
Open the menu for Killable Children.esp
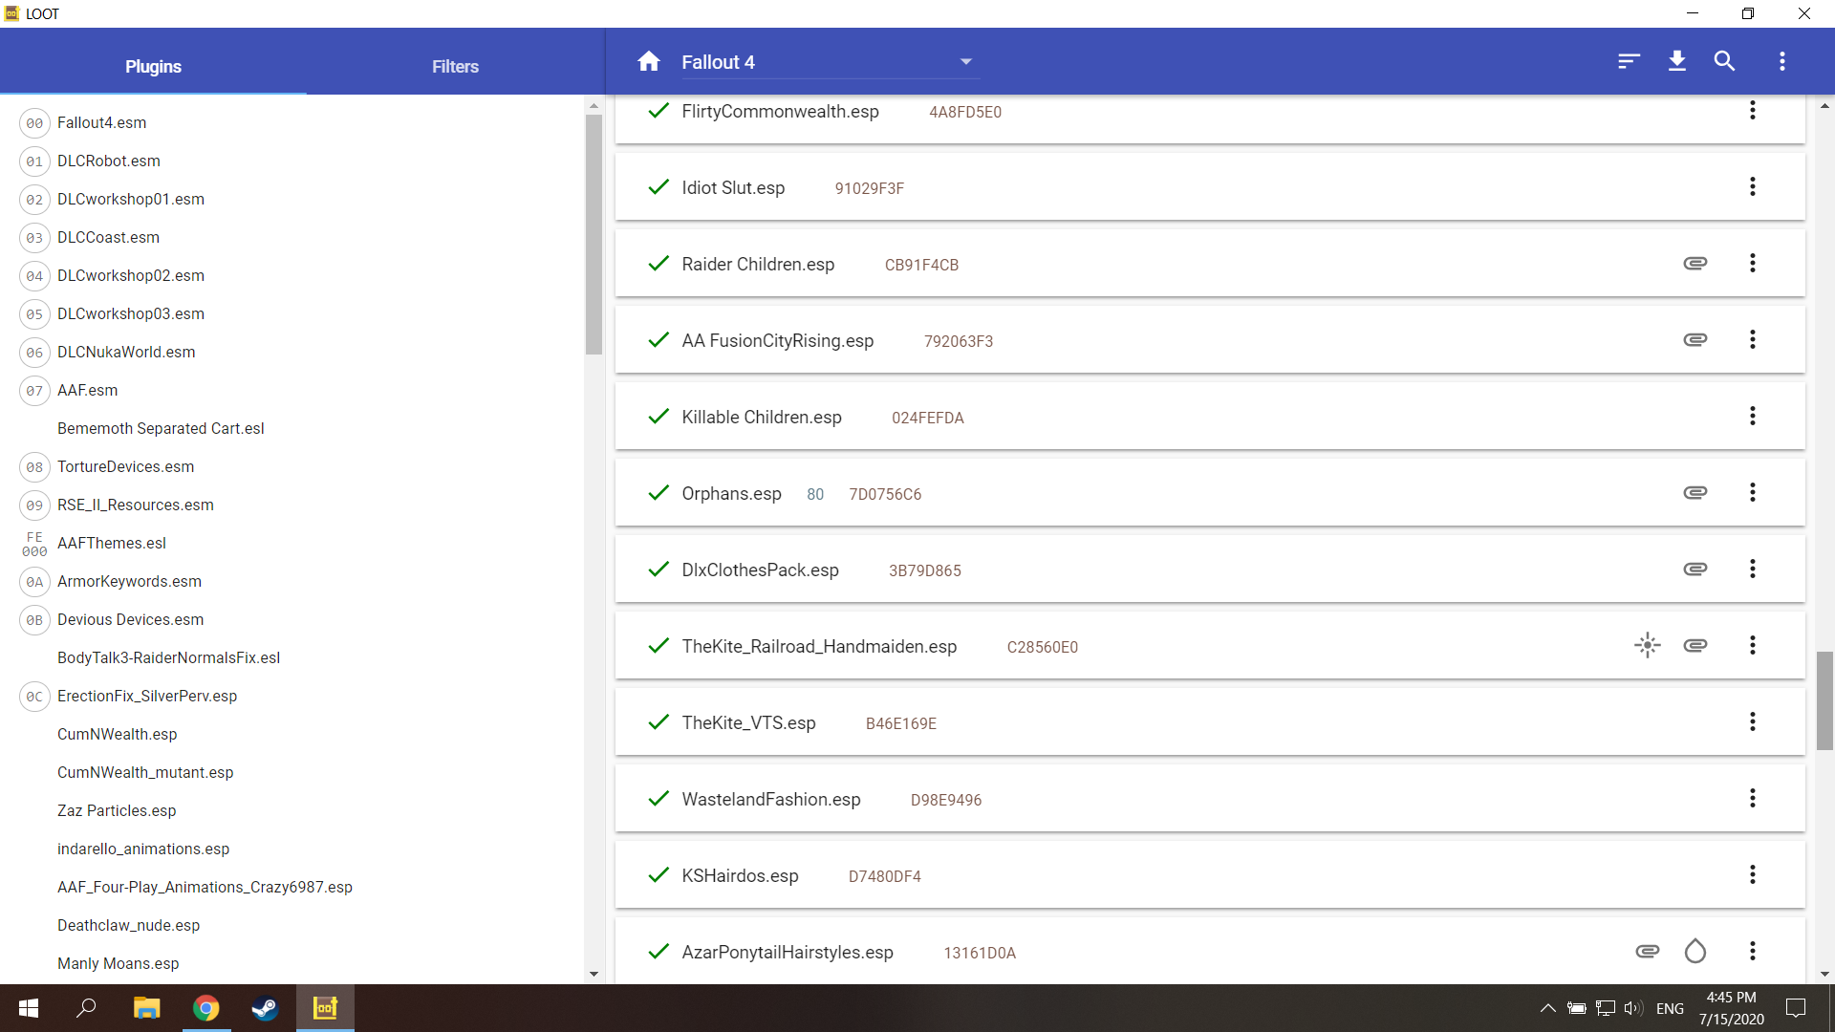click(1753, 416)
